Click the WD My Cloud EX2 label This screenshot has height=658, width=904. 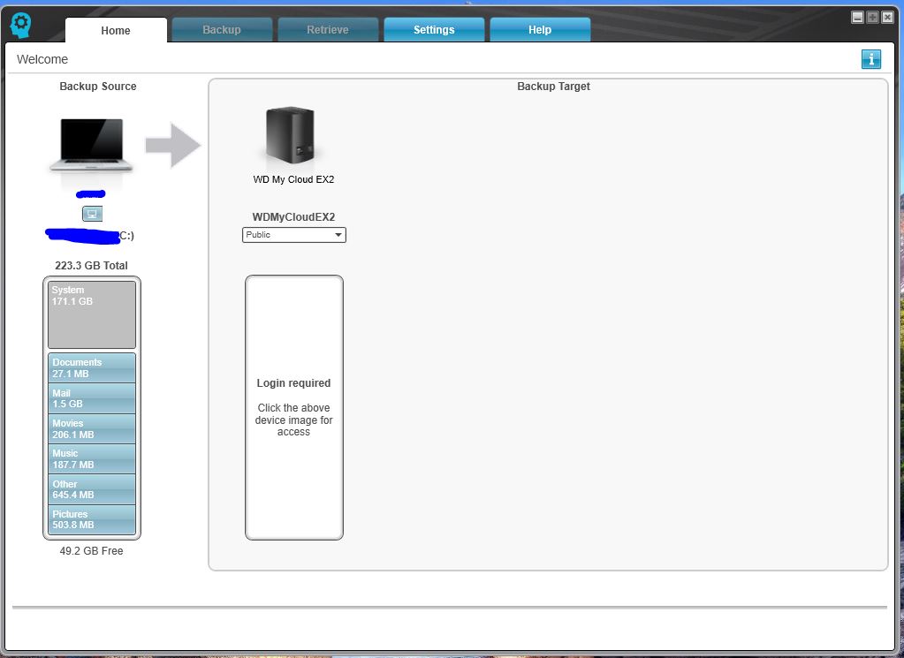(293, 179)
